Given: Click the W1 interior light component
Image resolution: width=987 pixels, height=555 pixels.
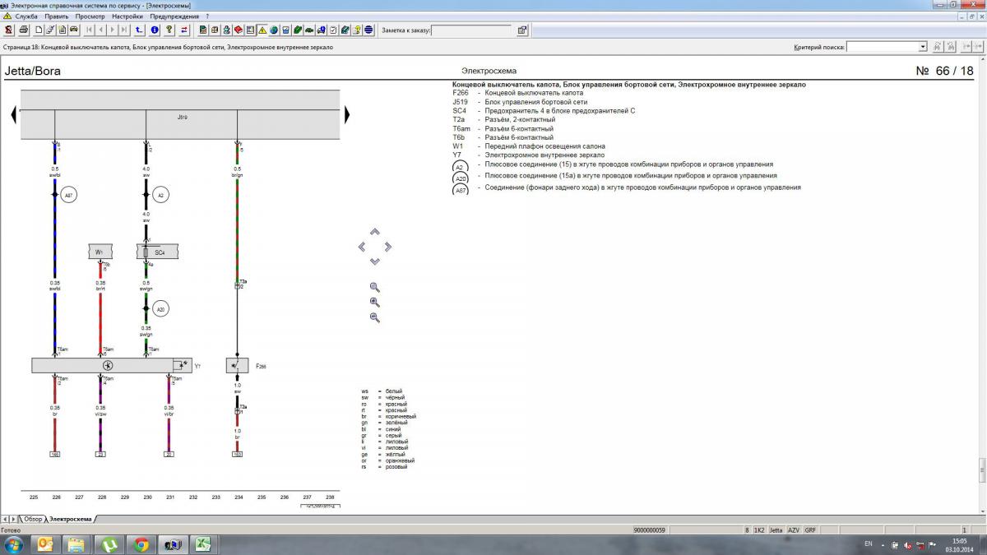Looking at the screenshot, I should pos(100,252).
